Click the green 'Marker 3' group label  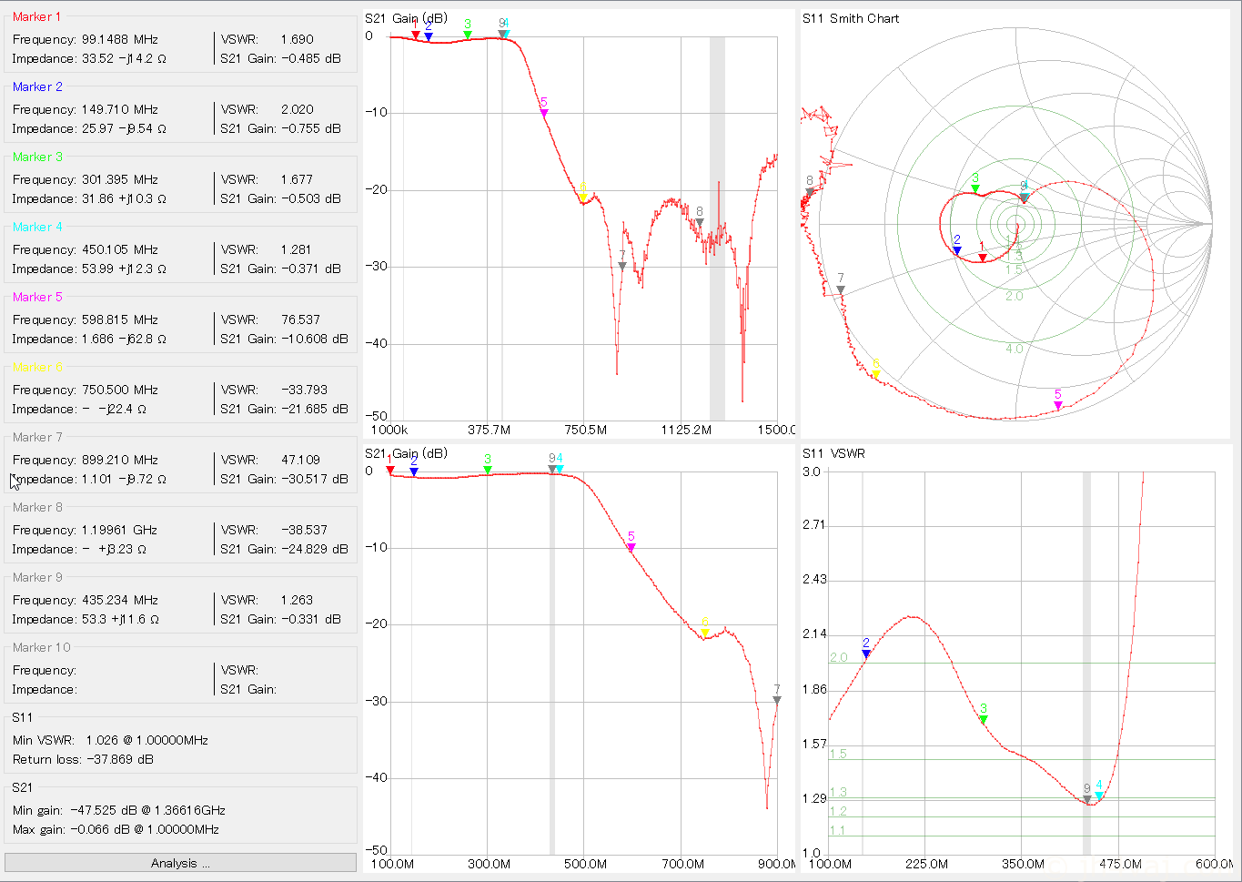tap(37, 157)
